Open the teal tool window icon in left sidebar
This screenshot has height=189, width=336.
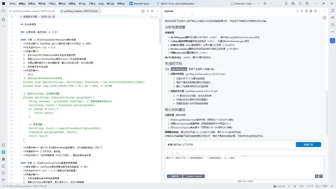click(x=3, y=152)
